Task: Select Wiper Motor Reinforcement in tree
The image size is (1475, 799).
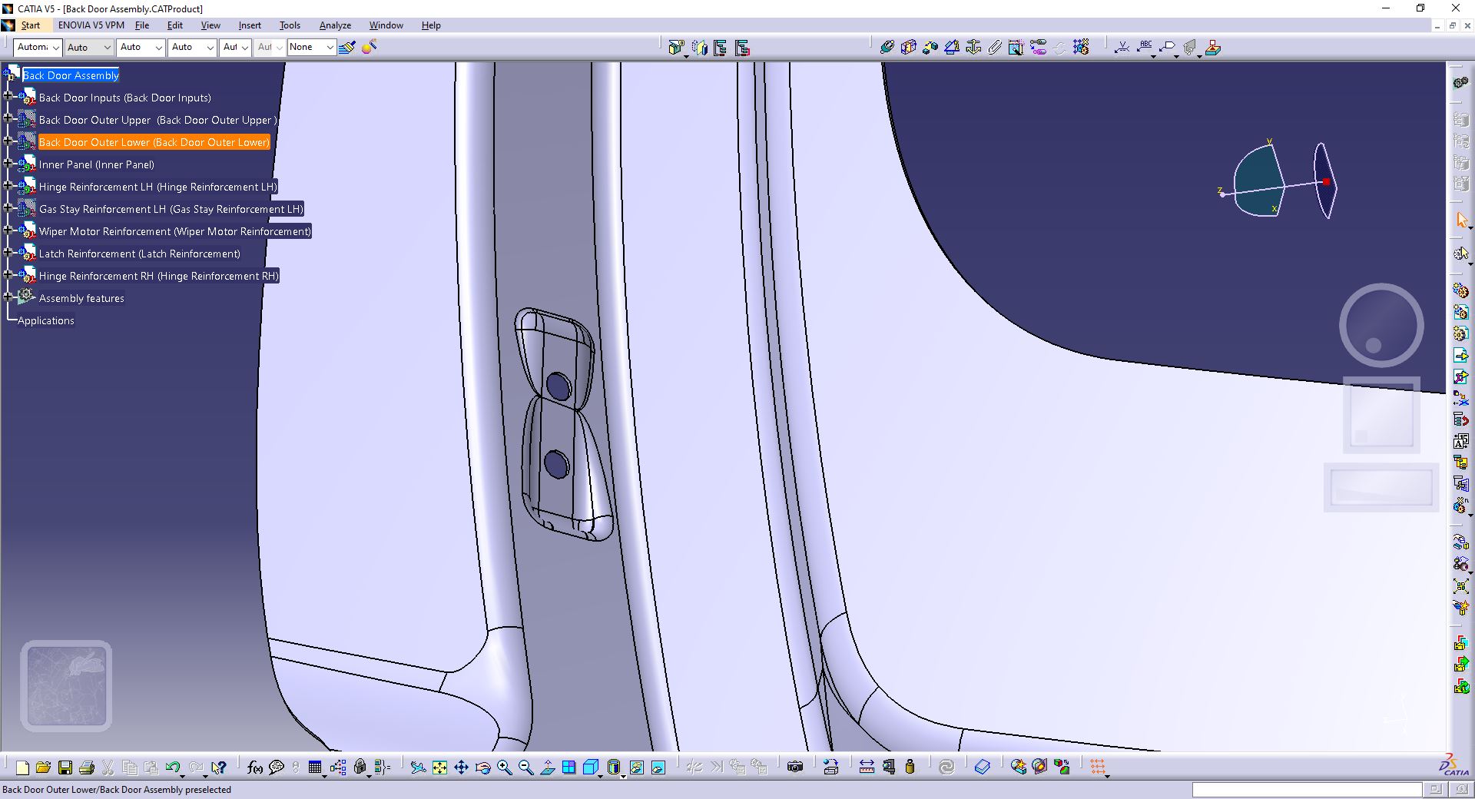Action: pos(175,231)
